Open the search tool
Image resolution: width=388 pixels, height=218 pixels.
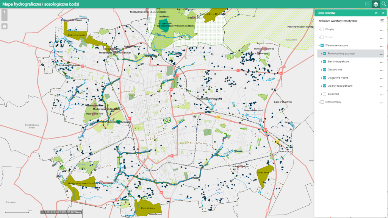384,4
